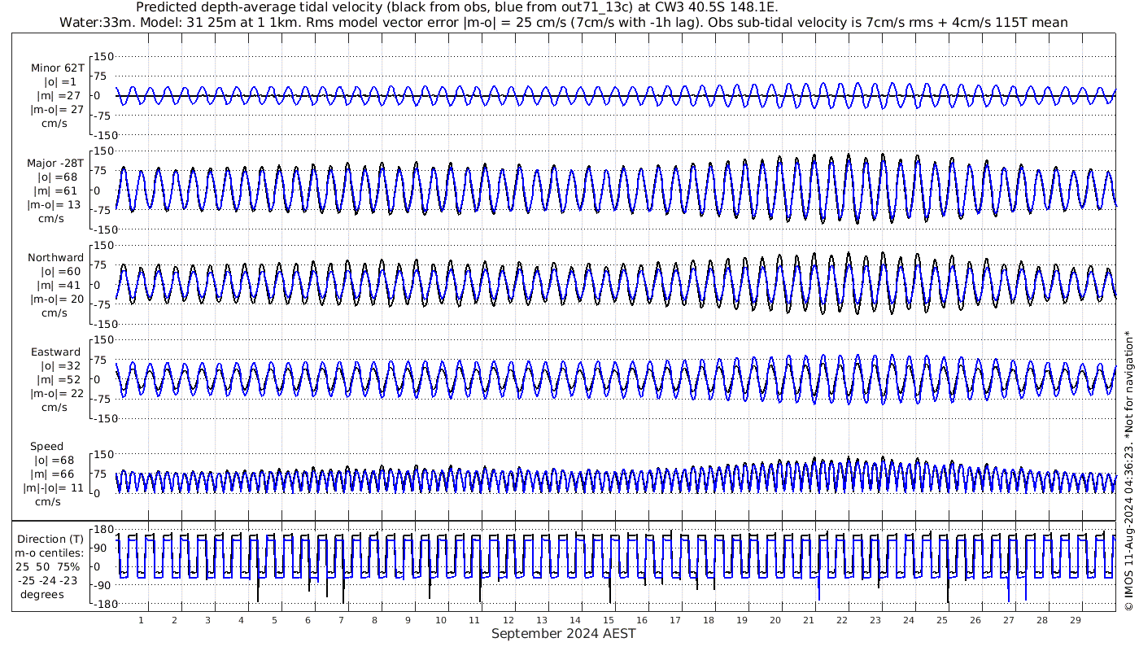This screenshot has height=651, width=1139.
Task: Click the "|m-o|= 20" error value
Action: tap(55, 299)
